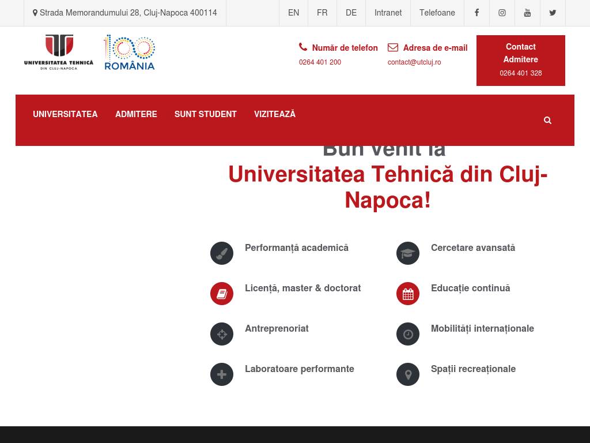The width and height of the screenshot is (590, 443).
Task: Expand the VIZITEAZĂ menu
Action: click(275, 114)
